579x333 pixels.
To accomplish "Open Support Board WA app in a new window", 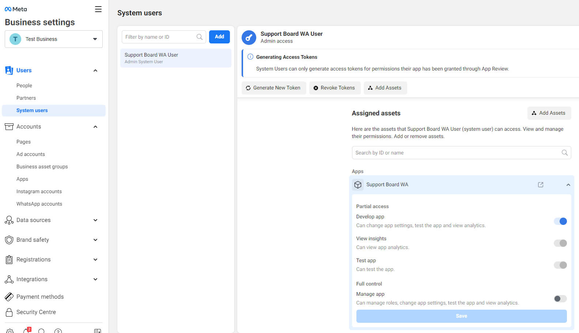I will click(540, 185).
